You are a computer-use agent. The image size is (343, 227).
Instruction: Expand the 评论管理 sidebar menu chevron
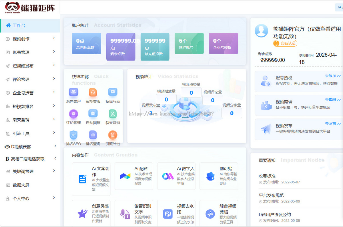pyautogui.click(x=54, y=79)
